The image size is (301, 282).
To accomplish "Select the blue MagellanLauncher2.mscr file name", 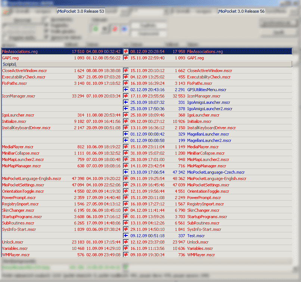I will pos(209,140).
